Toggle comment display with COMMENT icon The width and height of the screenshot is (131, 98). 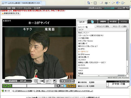coord(48,81)
